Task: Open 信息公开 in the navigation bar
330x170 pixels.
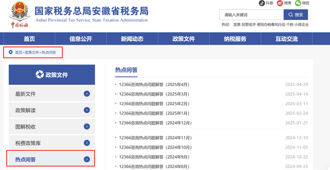Action: tap(81, 39)
